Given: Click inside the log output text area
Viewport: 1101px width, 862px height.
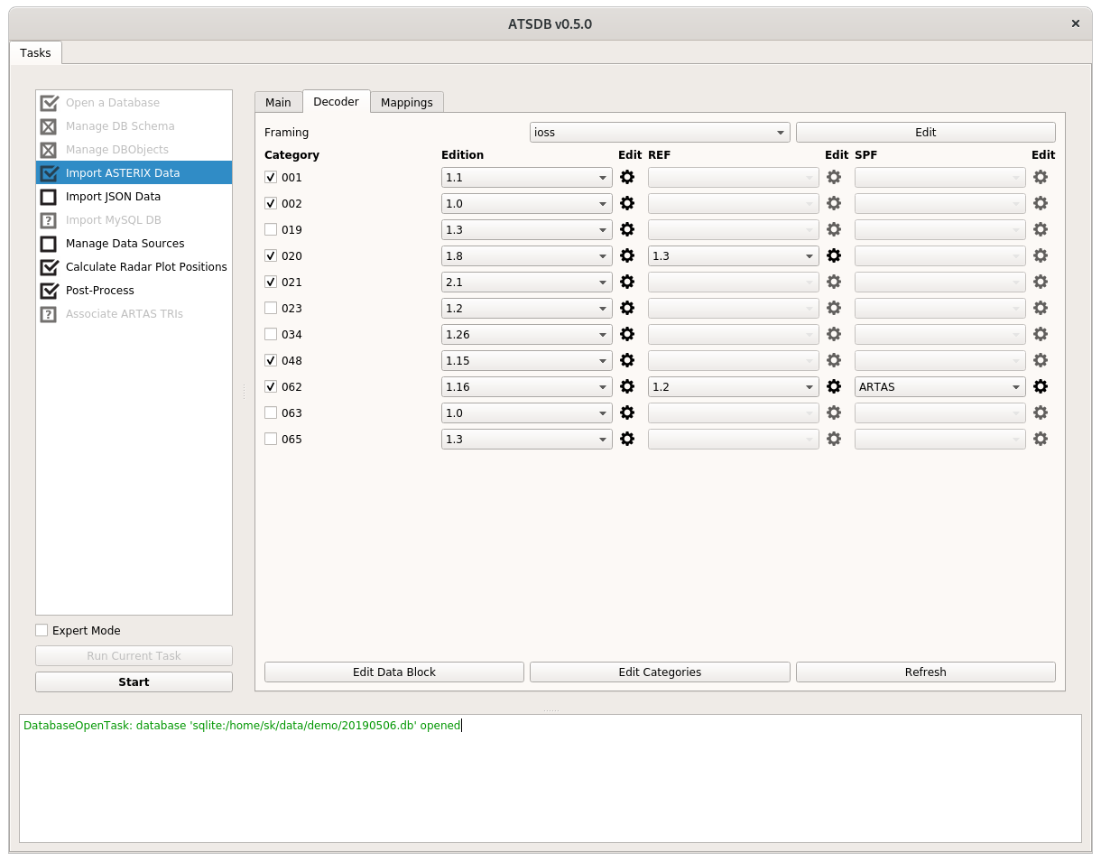Looking at the screenshot, I should [x=550, y=779].
